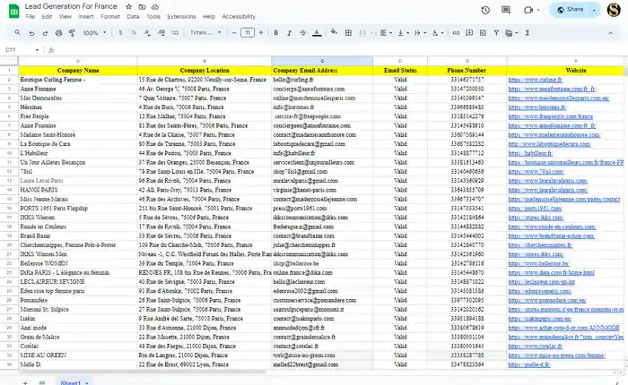Open the zoom 100% dropdown
Image resolution: width=628 pixels, height=385 pixels.
(x=94, y=33)
